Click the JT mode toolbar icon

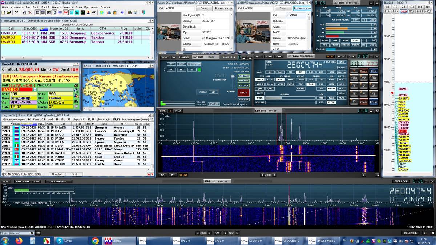click(94, 12)
